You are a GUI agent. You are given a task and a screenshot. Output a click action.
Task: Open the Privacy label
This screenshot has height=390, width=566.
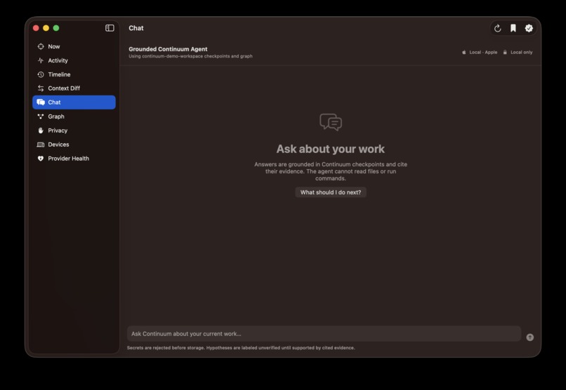point(58,130)
